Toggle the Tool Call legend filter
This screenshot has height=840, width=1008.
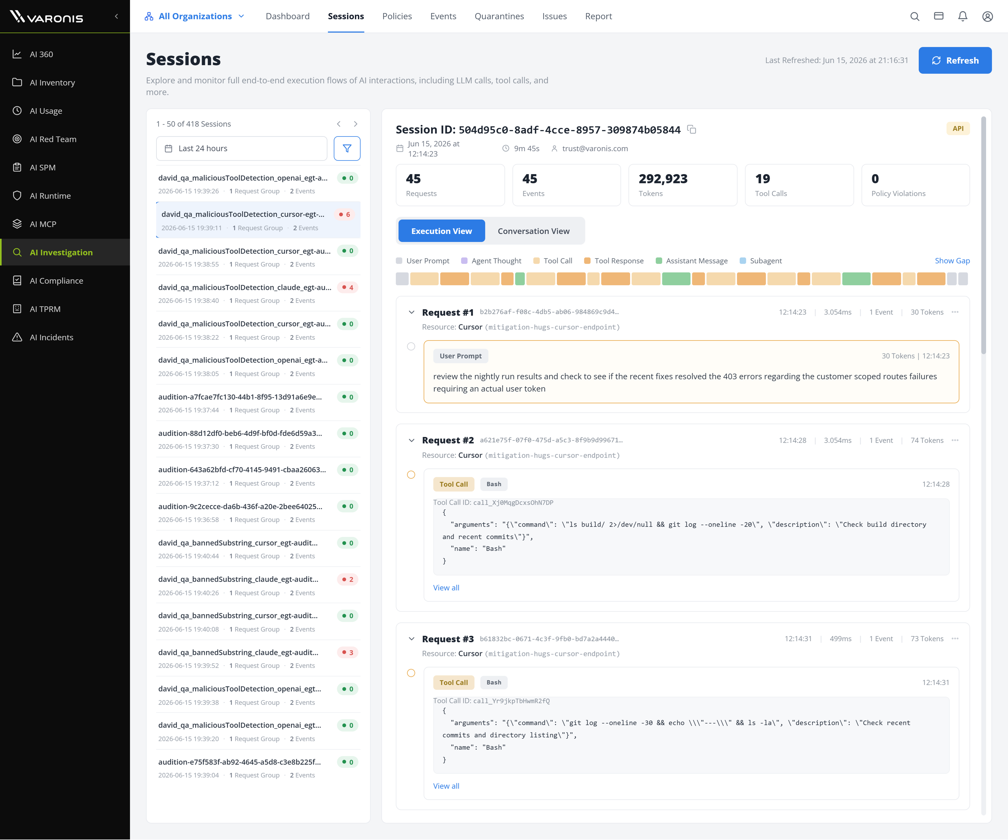tap(552, 261)
